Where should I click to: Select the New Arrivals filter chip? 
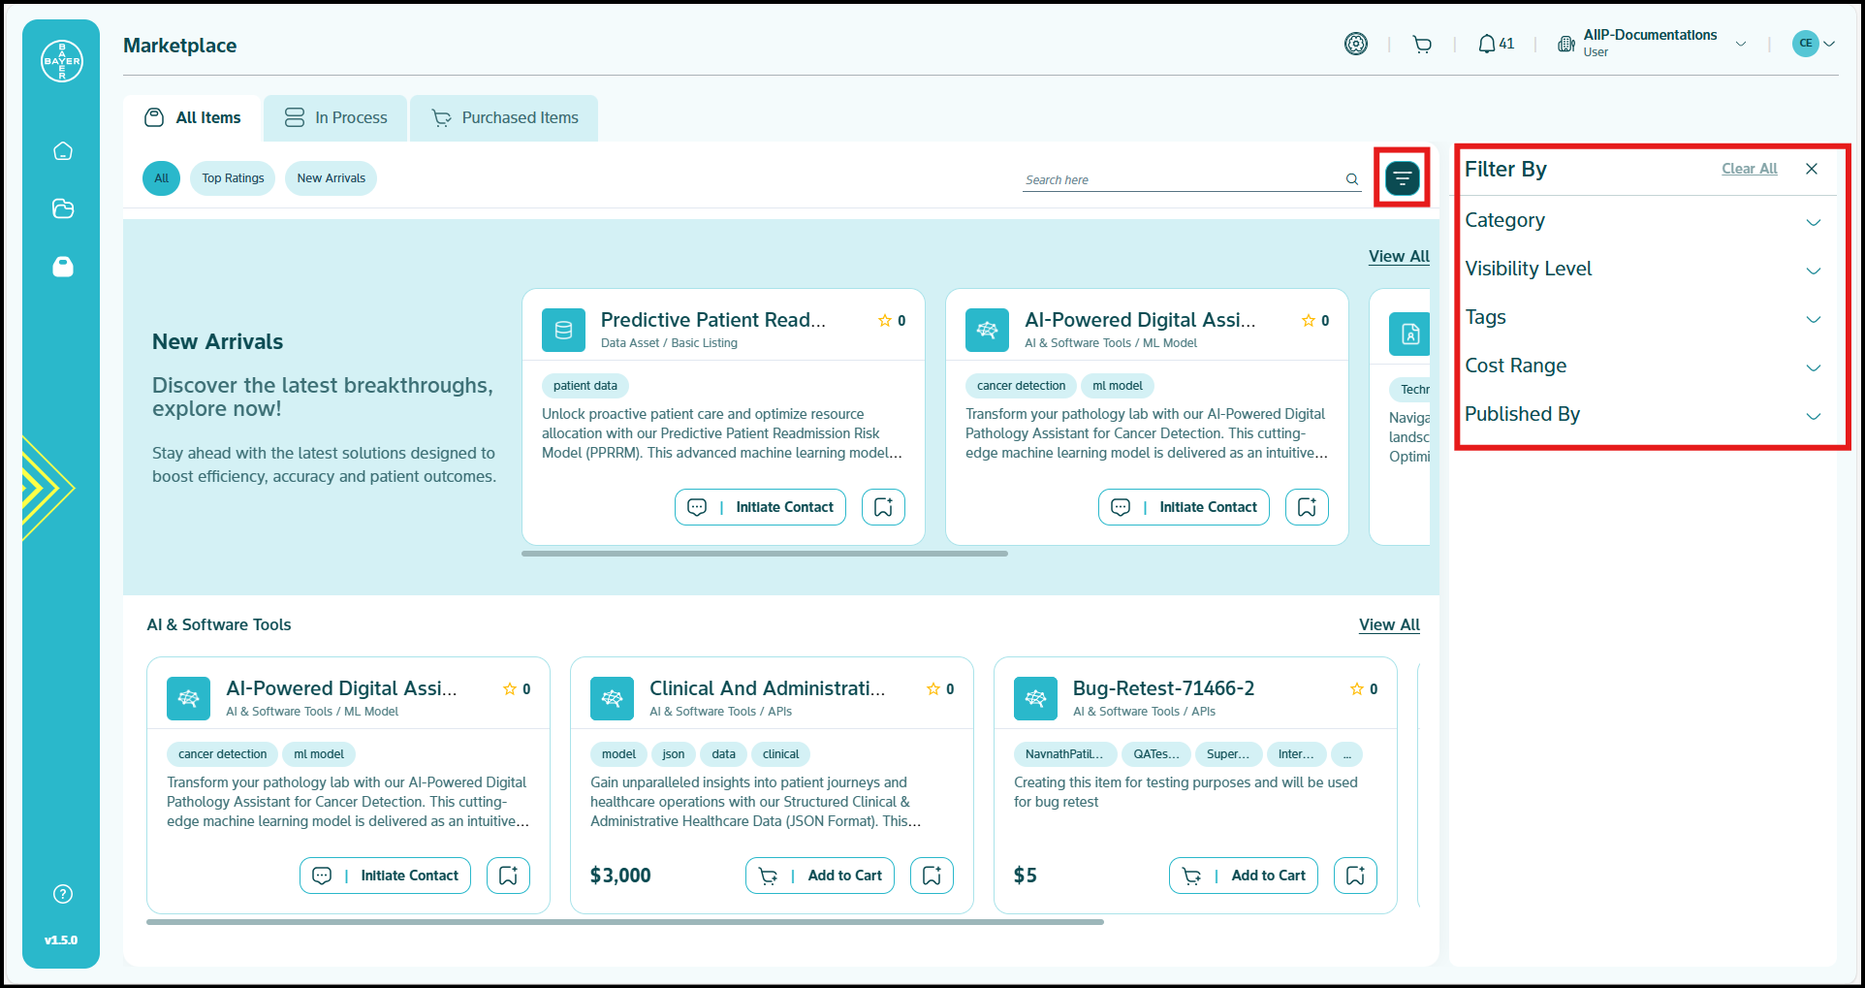pos(331,178)
